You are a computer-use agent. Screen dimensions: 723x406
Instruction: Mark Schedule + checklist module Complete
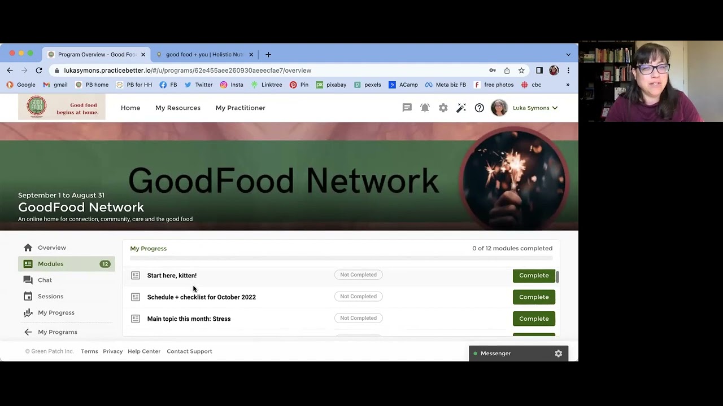(x=534, y=297)
